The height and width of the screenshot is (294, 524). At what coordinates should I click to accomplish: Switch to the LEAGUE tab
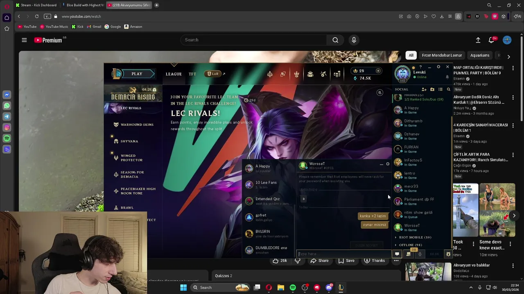(x=174, y=74)
